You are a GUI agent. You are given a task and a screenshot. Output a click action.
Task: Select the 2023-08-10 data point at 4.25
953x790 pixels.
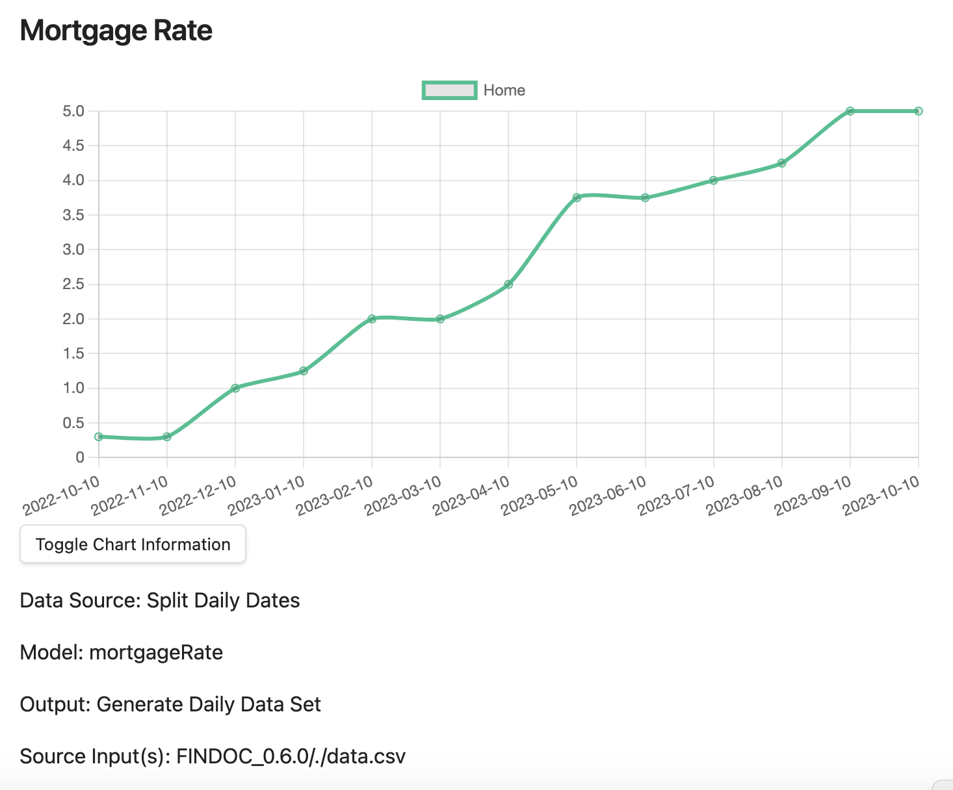point(782,163)
